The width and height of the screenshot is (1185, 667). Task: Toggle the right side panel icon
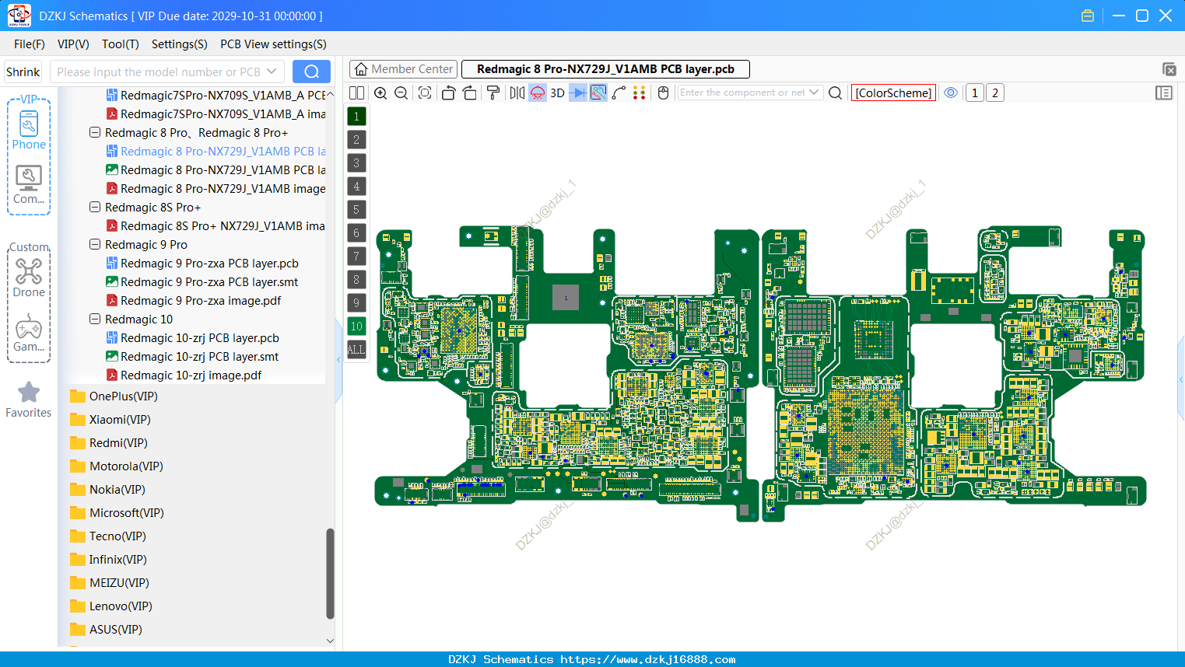(1164, 93)
